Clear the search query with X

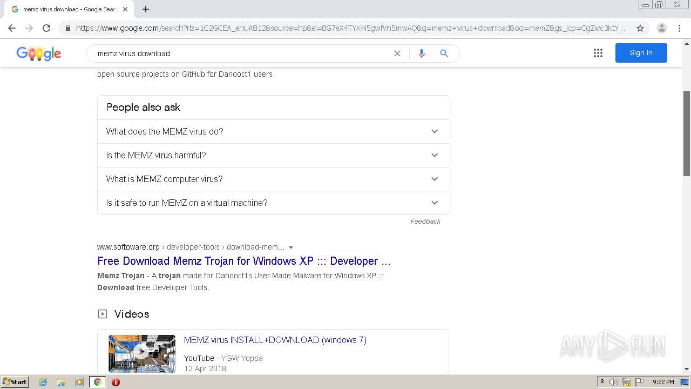[397, 53]
